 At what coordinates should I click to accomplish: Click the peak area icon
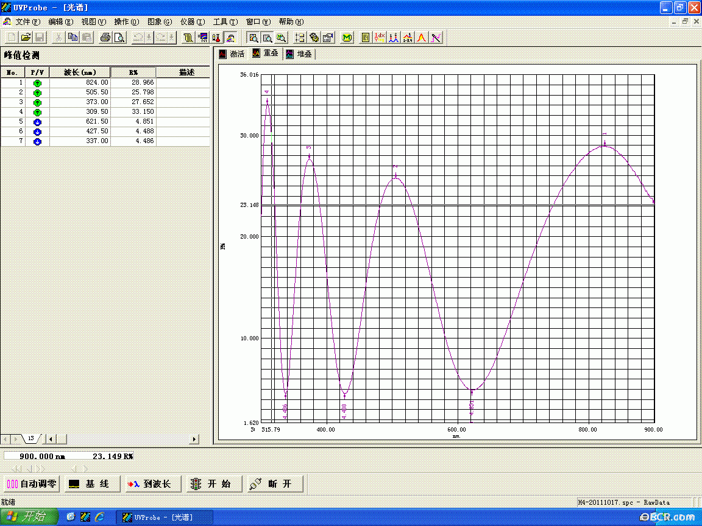coord(421,38)
